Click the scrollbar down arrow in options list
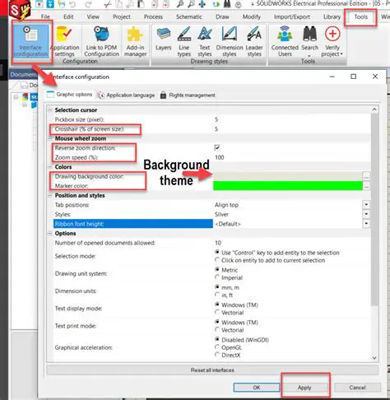Viewport: 390px width, 400px height. [374, 358]
